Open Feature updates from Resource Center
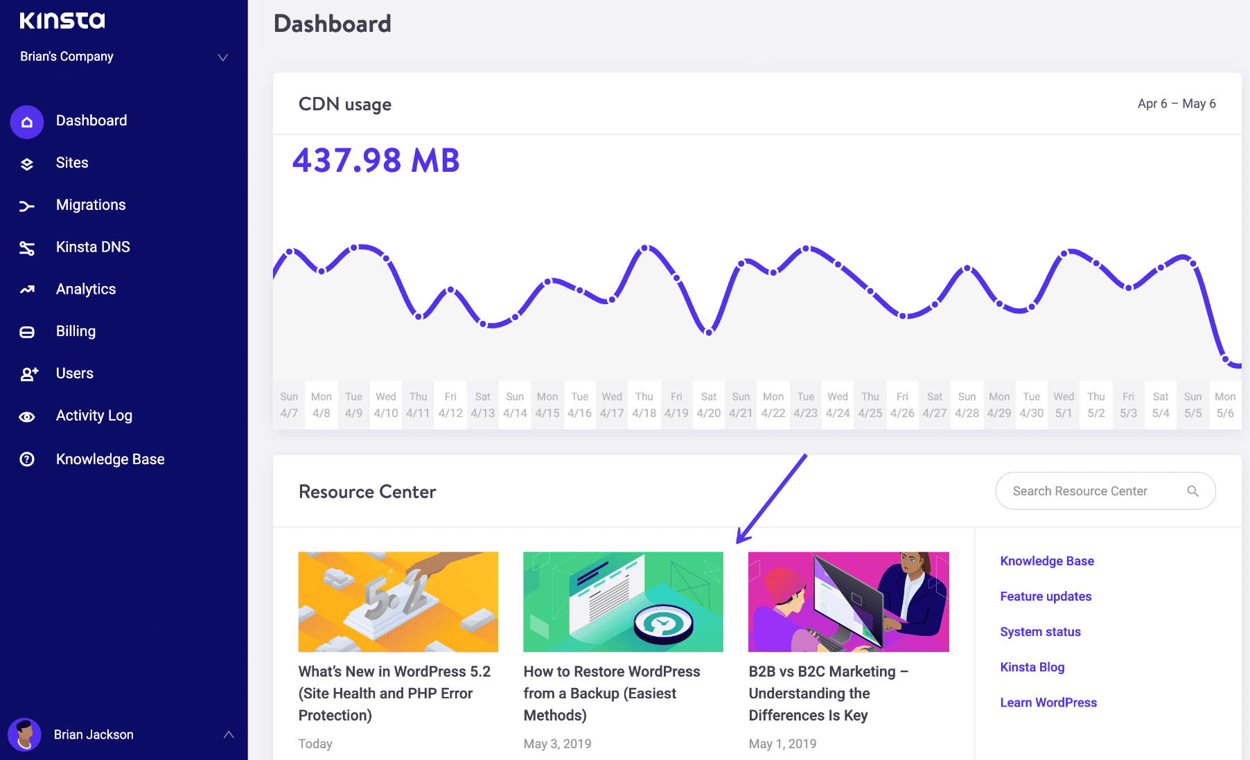This screenshot has height=760, width=1250. click(x=1046, y=596)
